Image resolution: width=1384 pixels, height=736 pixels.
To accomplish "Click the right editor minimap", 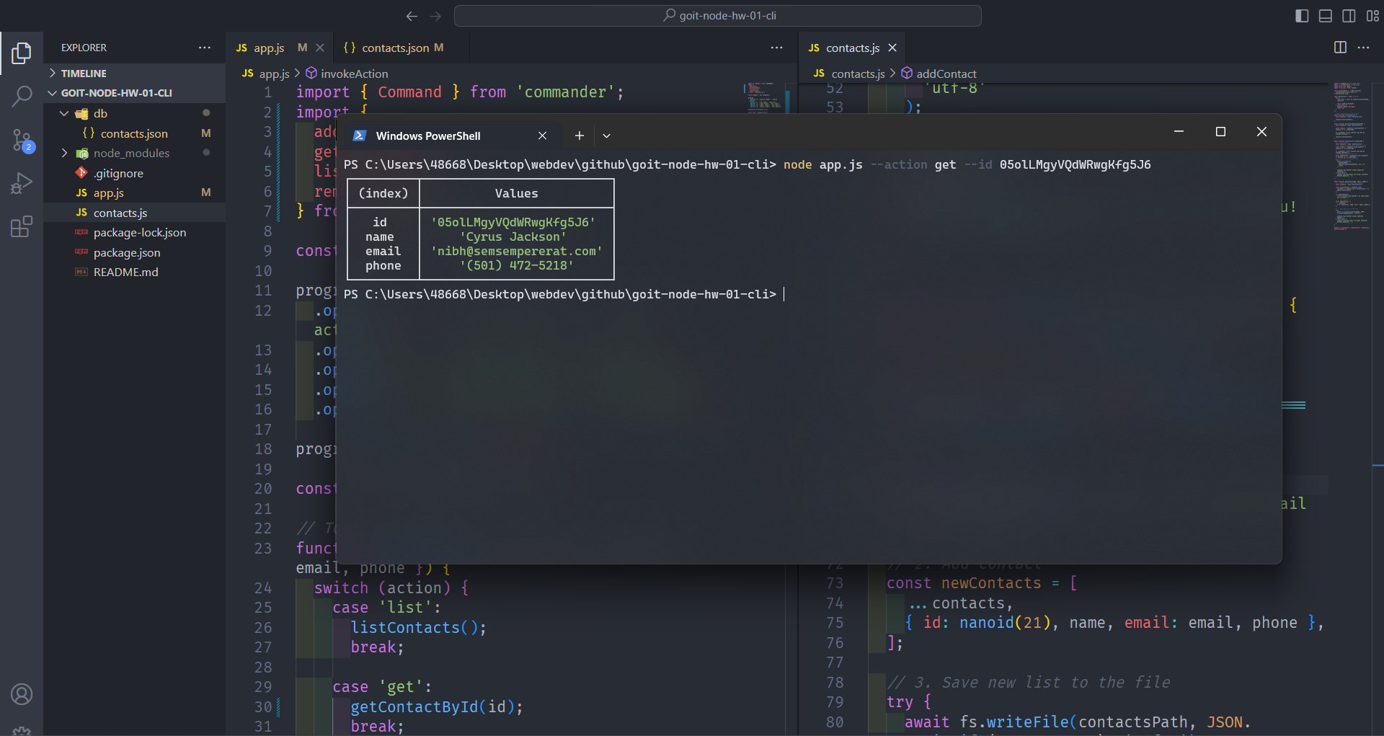I will click(1352, 156).
